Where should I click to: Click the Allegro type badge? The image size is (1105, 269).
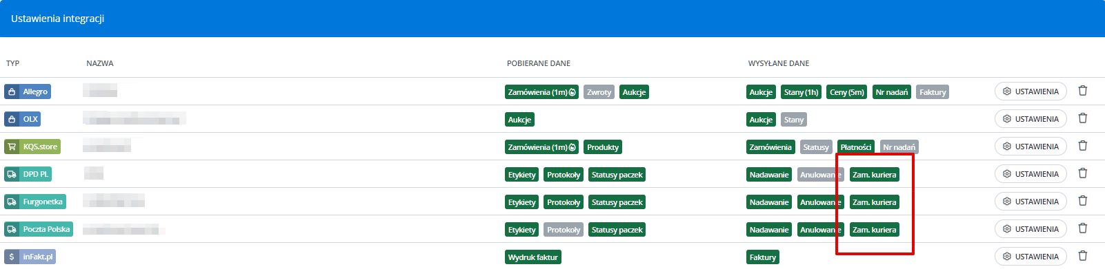coord(28,92)
